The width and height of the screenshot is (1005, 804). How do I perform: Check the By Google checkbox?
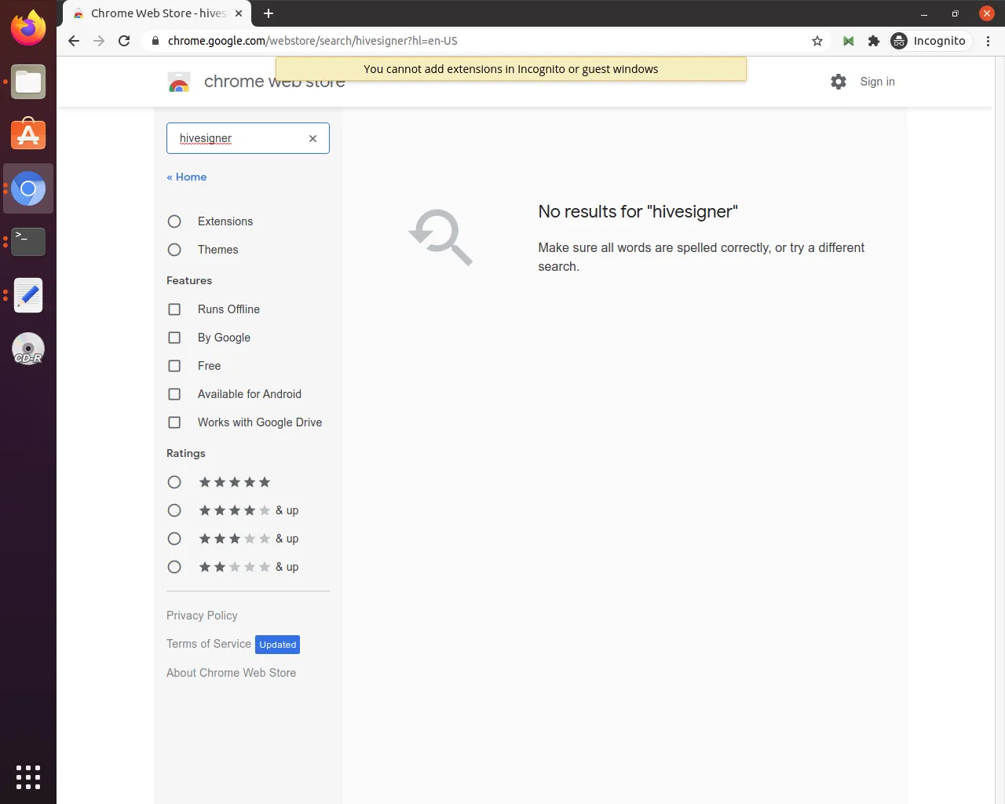(x=174, y=338)
